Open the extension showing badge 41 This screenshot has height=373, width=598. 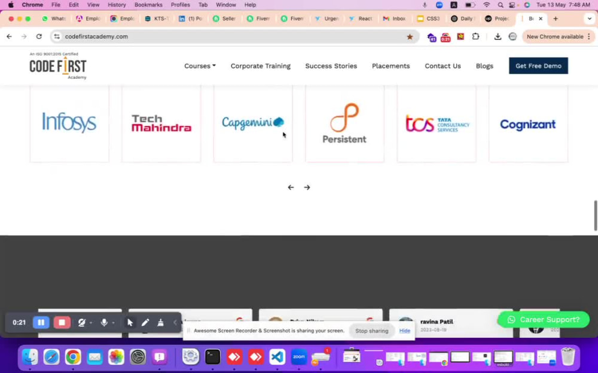(x=431, y=37)
